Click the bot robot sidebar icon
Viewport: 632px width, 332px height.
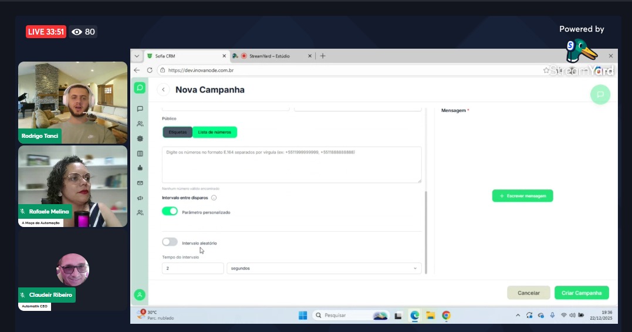click(140, 168)
